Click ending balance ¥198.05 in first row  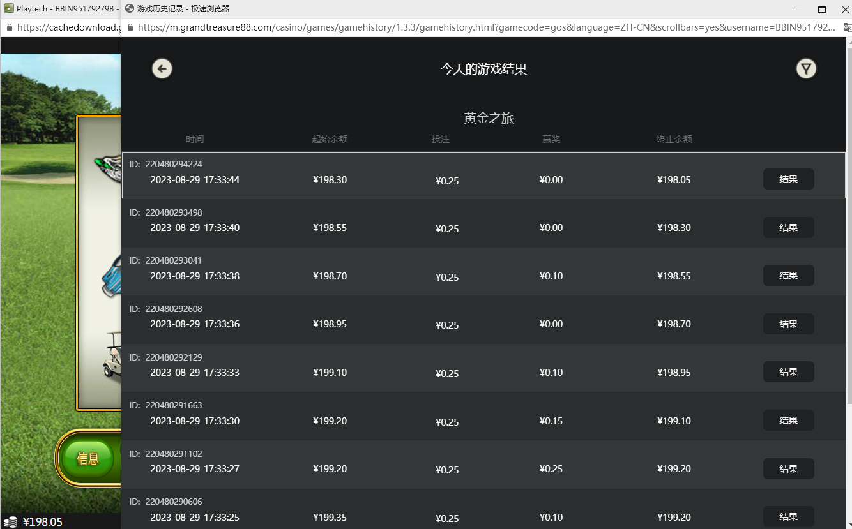674,180
